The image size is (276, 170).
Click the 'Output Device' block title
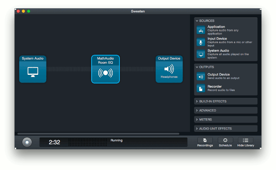(x=169, y=59)
